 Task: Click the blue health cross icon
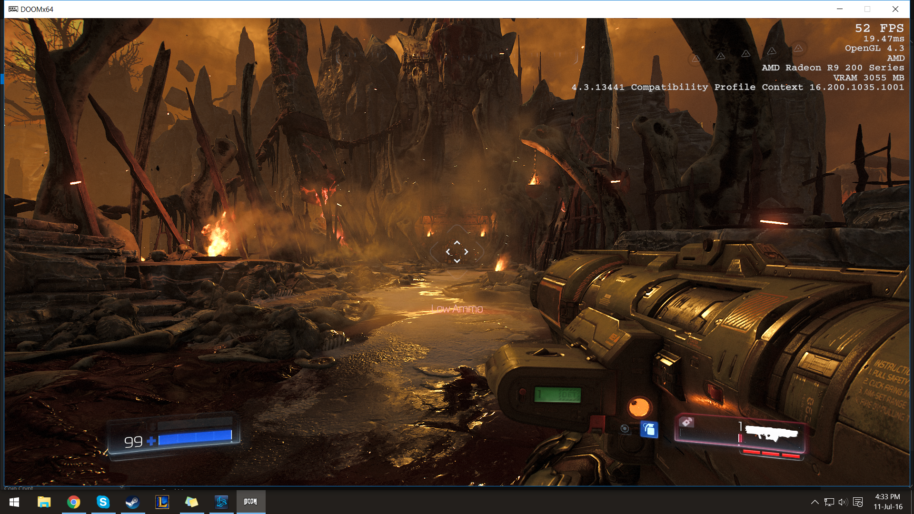(x=151, y=441)
